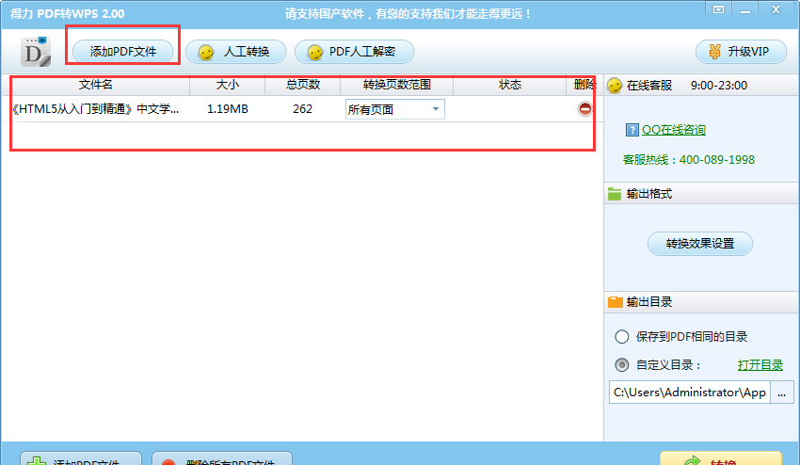
Task: Click the 在线客服 smiley icon
Action: click(x=615, y=86)
